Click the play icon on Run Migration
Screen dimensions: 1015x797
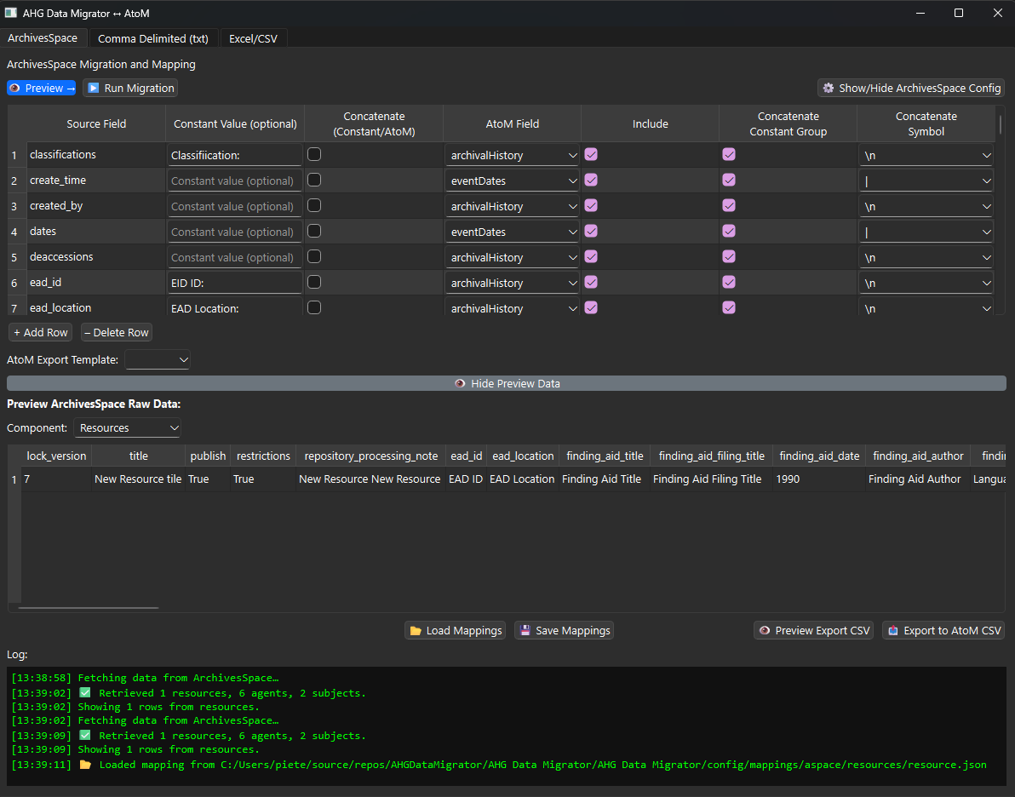tap(93, 89)
